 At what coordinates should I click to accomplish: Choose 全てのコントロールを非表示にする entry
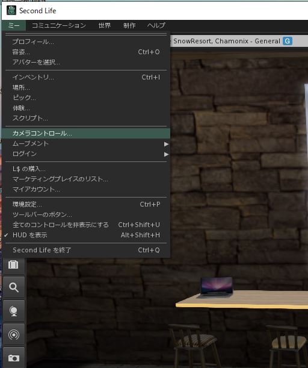pyautogui.click(x=86, y=225)
